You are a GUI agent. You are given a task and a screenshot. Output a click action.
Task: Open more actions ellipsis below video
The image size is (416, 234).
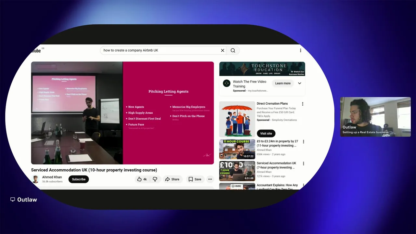pos(210,179)
